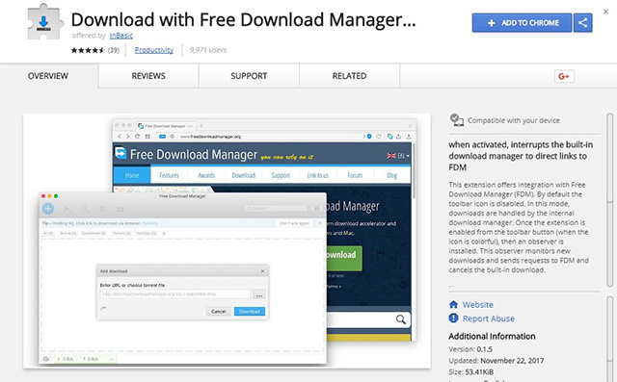The width and height of the screenshot is (617, 382).
Task: Open the Website link
Action: [x=478, y=305]
